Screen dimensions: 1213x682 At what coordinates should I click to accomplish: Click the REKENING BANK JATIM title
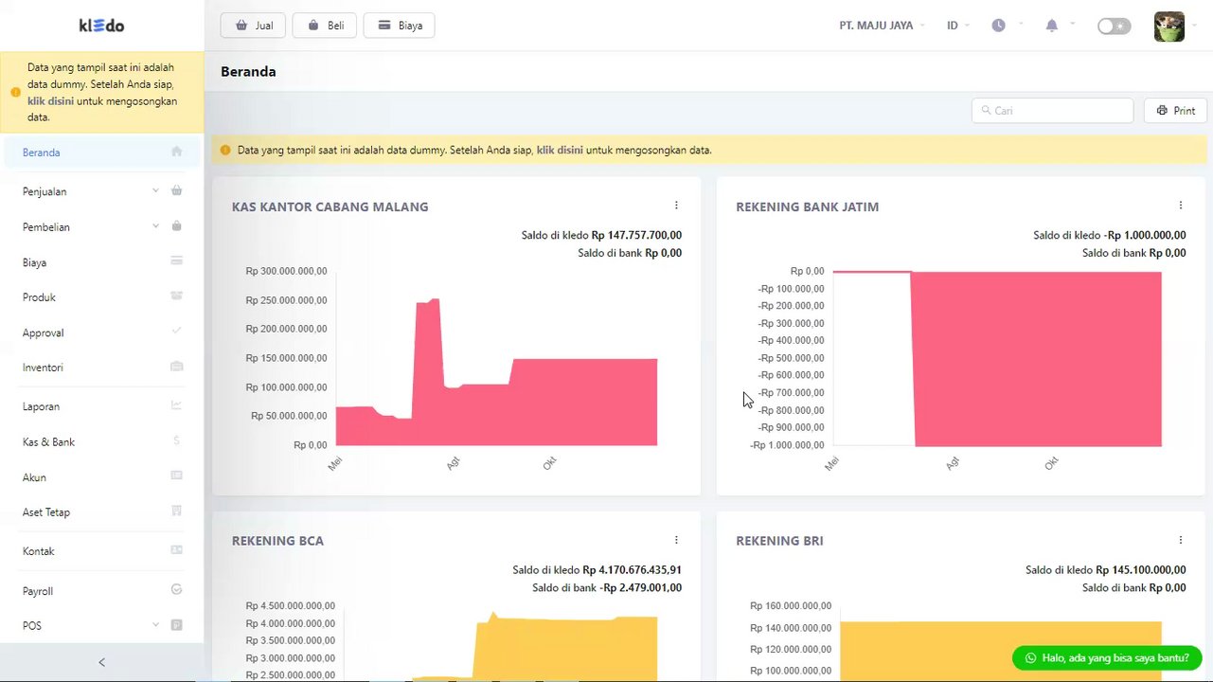click(x=807, y=206)
